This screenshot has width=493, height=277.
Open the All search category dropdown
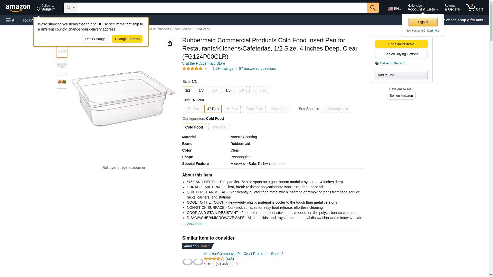click(x=70, y=8)
